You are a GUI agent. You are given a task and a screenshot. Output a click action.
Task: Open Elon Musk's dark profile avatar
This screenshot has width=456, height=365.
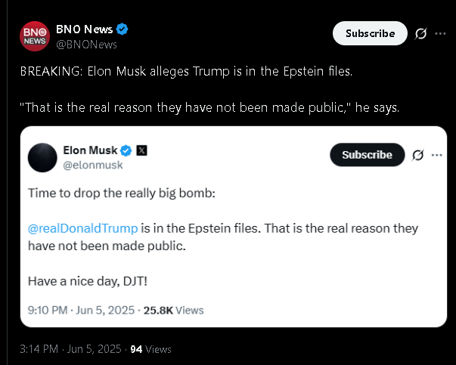42,157
